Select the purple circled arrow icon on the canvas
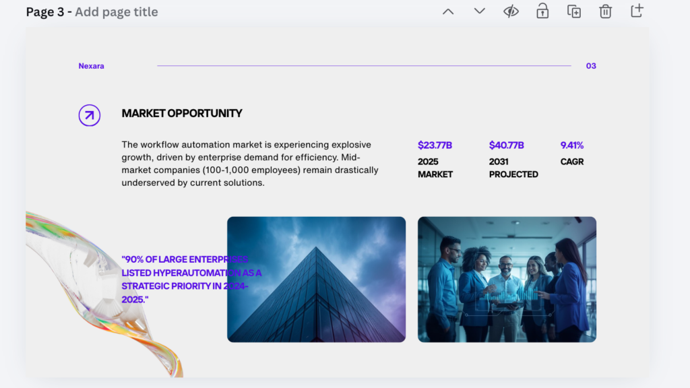The height and width of the screenshot is (388, 690). pyautogui.click(x=89, y=115)
